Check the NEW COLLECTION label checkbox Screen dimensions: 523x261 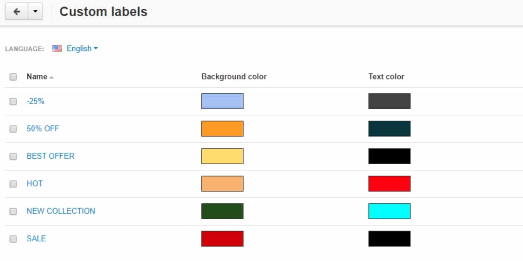(x=13, y=211)
